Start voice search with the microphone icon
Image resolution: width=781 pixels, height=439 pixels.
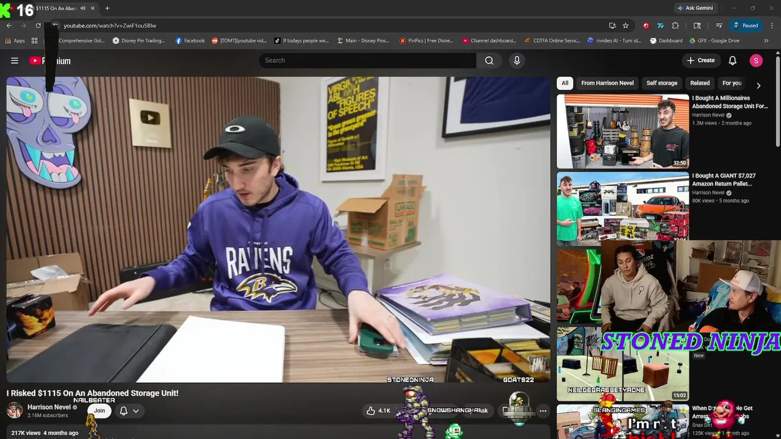(x=517, y=60)
